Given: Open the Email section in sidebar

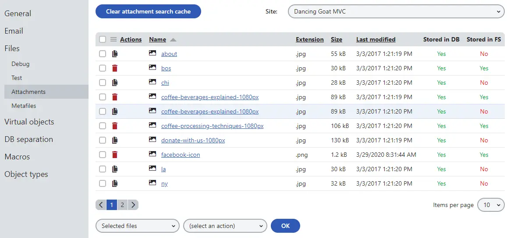Looking at the screenshot, I should pos(14,31).
